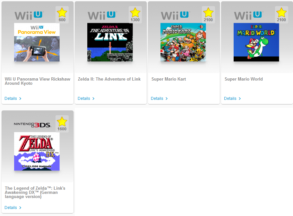
Task: Open the Super Mario Kart cover art
Action: tap(183, 42)
